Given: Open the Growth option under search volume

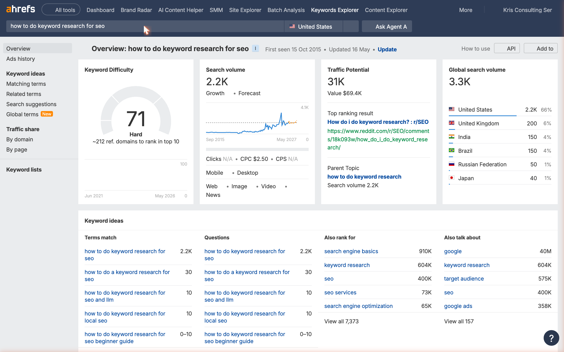Looking at the screenshot, I should tap(215, 93).
